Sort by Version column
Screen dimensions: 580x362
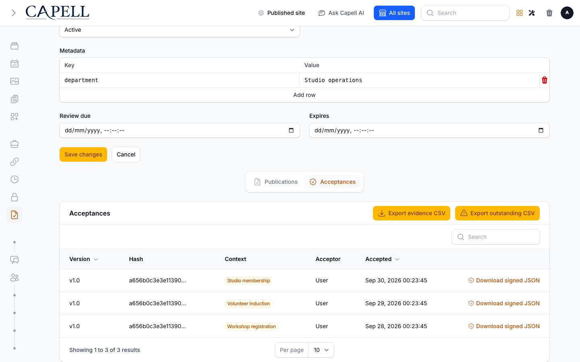pyautogui.click(x=84, y=259)
